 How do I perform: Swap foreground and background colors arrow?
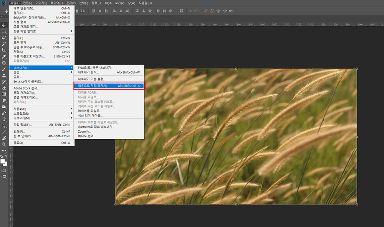pyautogui.click(x=6, y=156)
